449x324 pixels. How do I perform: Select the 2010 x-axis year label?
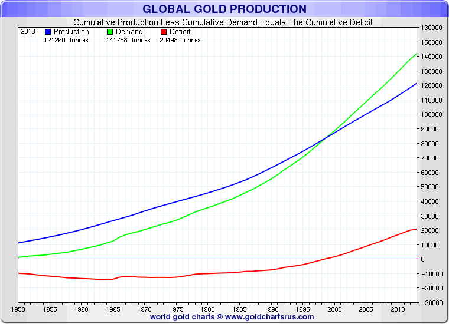pos(398,309)
